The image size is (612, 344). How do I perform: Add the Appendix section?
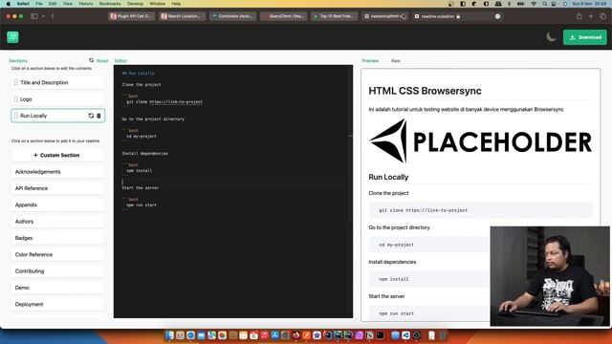tap(57, 204)
